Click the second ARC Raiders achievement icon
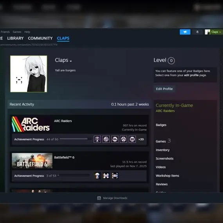223x223 pixels. pos(106,139)
